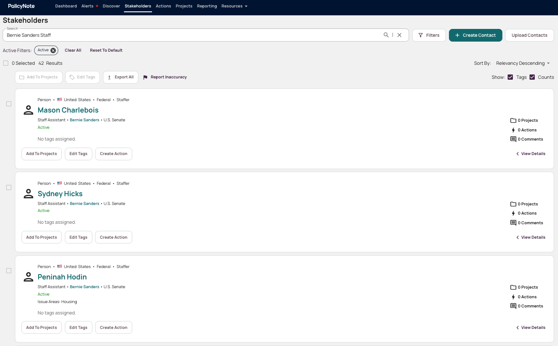
Task: Create action for Peninah Hodin
Action: point(113,328)
